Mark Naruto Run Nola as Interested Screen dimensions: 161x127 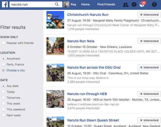pyautogui.click(x=149, y=41)
